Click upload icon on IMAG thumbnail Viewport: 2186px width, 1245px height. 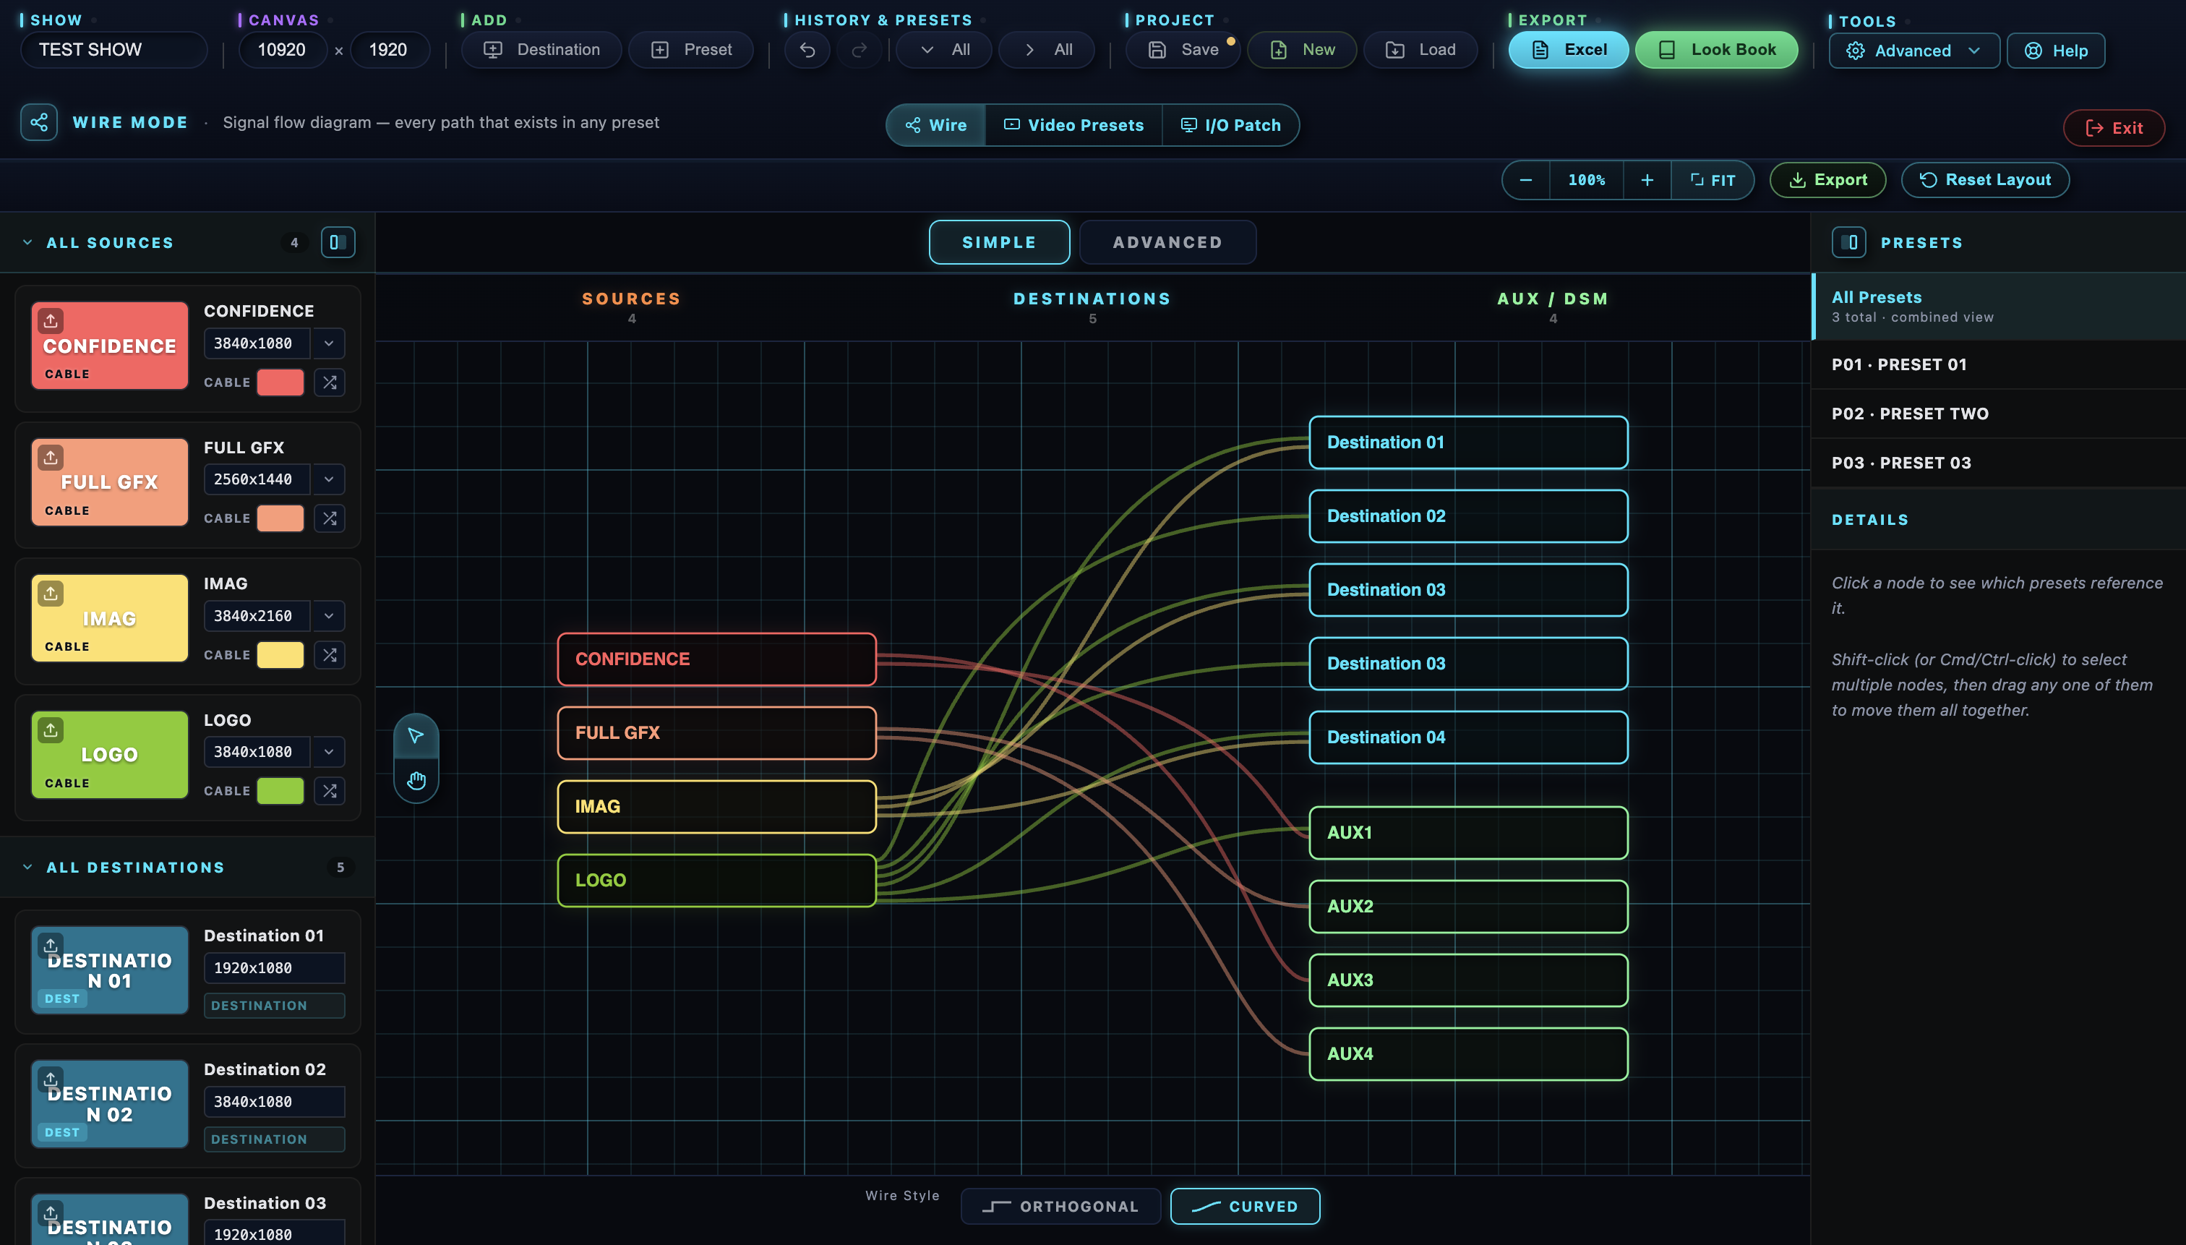(51, 594)
